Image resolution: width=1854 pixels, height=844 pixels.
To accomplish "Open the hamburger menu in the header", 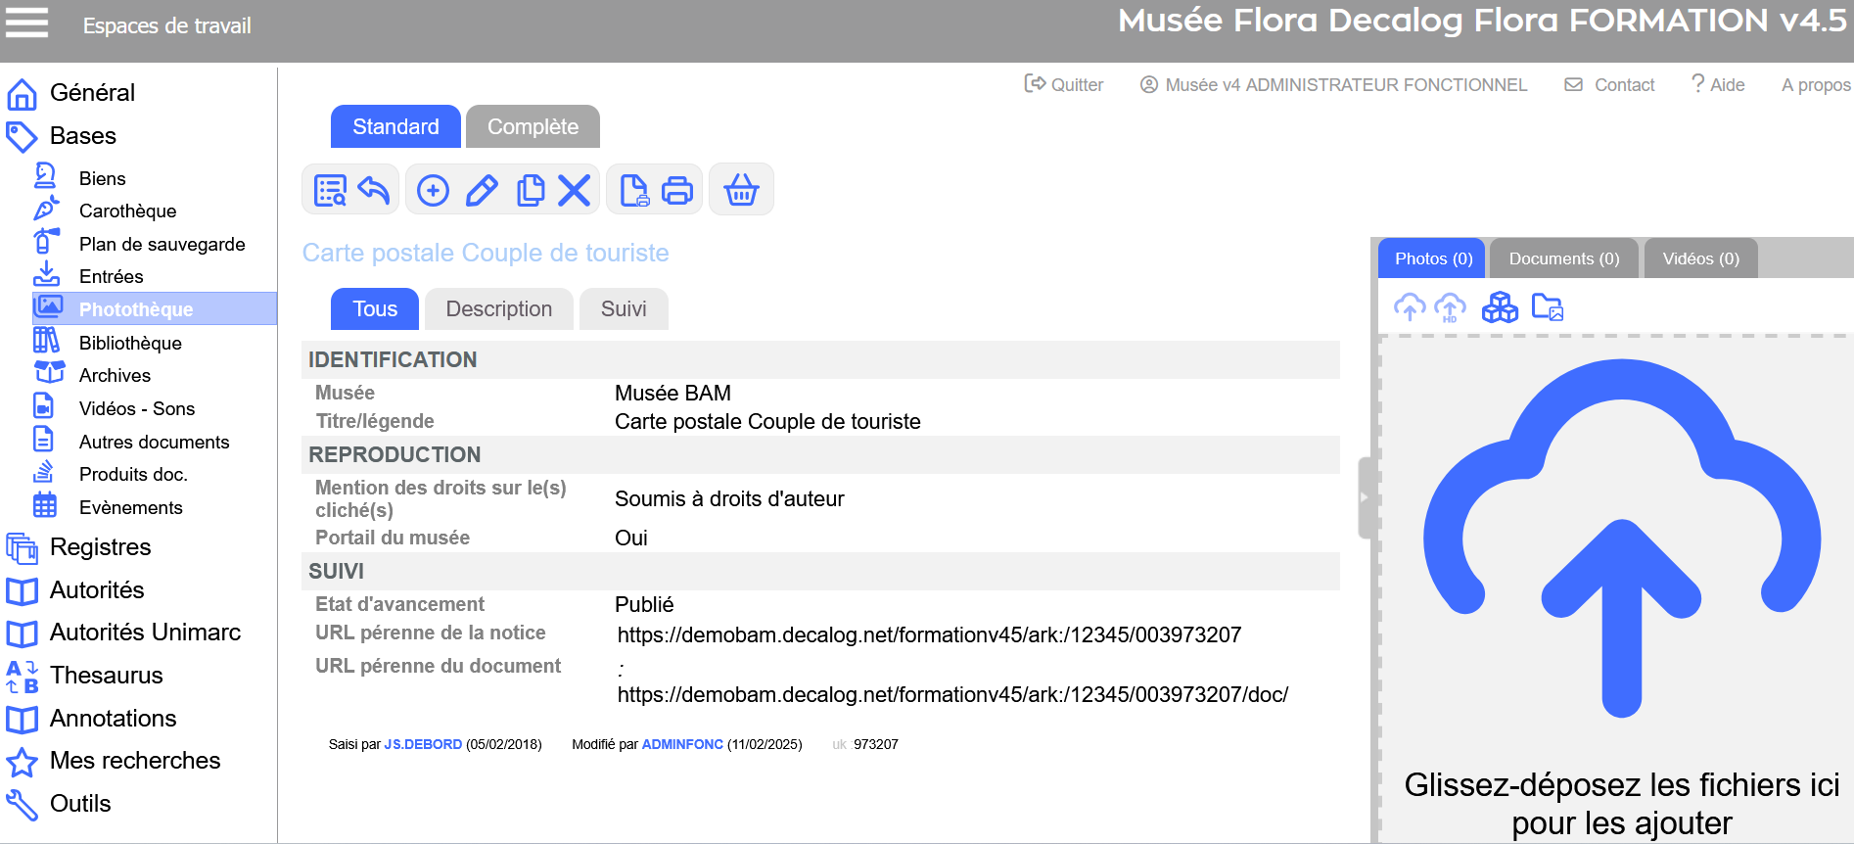I will 27,23.
